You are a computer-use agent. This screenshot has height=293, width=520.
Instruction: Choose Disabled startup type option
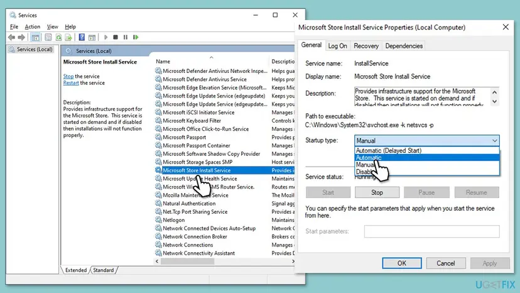(x=426, y=172)
